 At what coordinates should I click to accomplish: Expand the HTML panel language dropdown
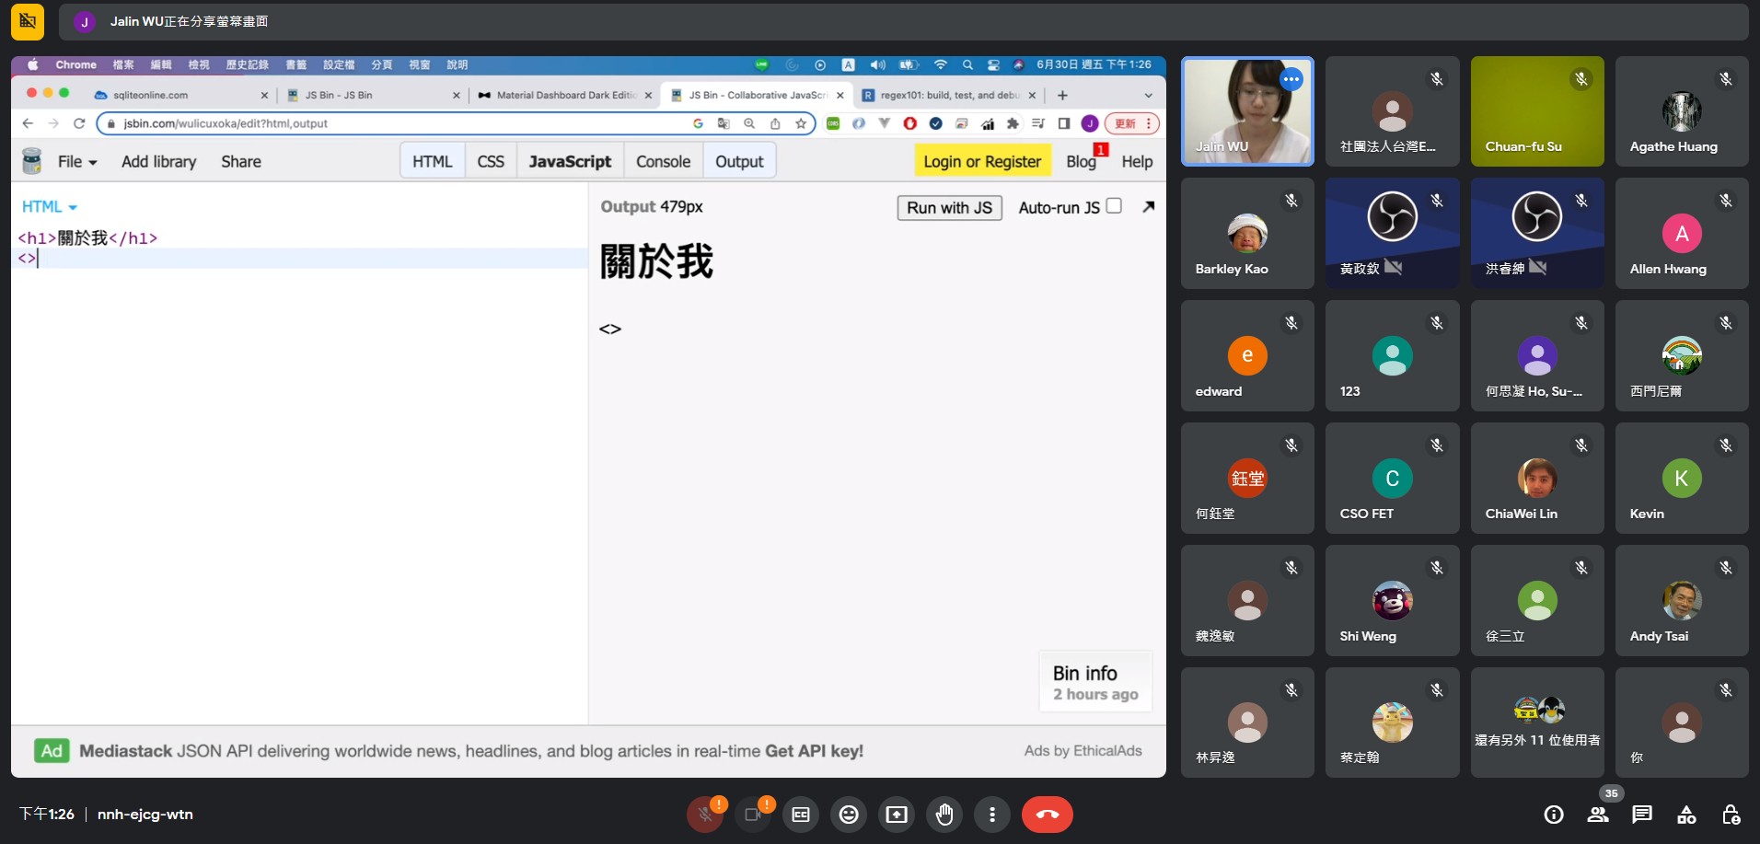point(50,207)
